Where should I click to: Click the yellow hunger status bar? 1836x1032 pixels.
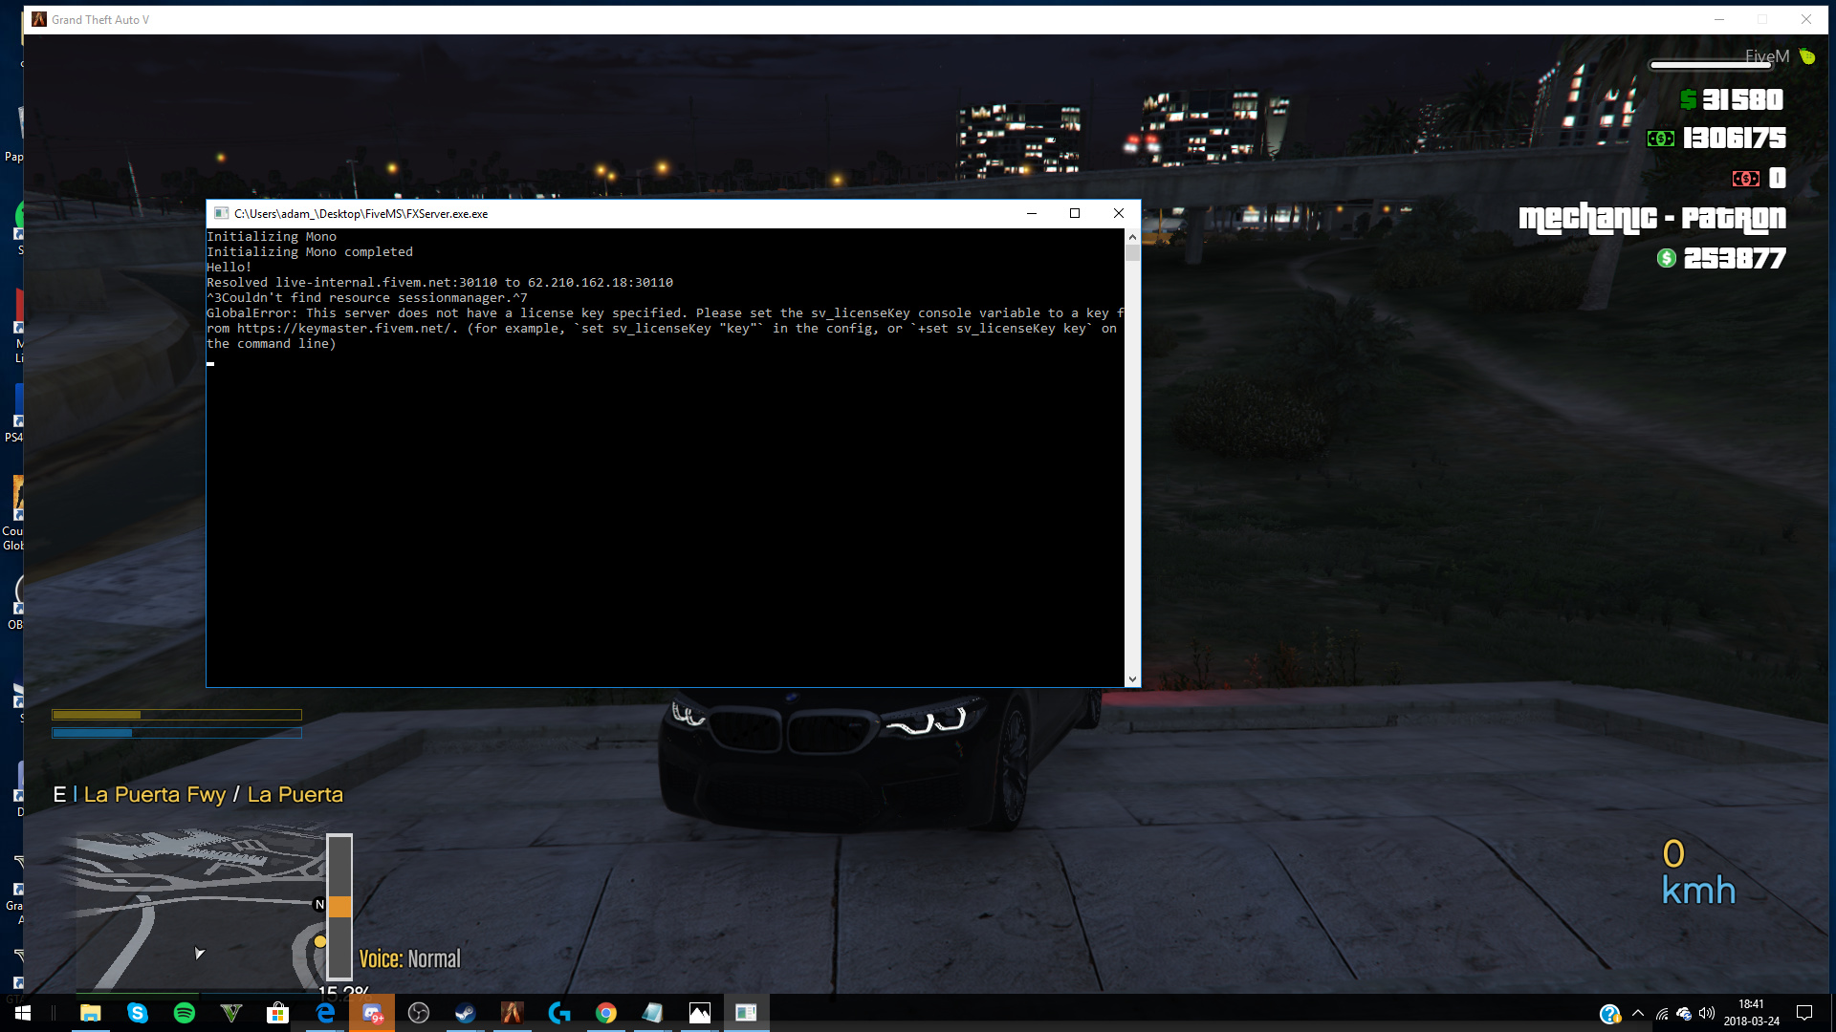click(x=177, y=715)
